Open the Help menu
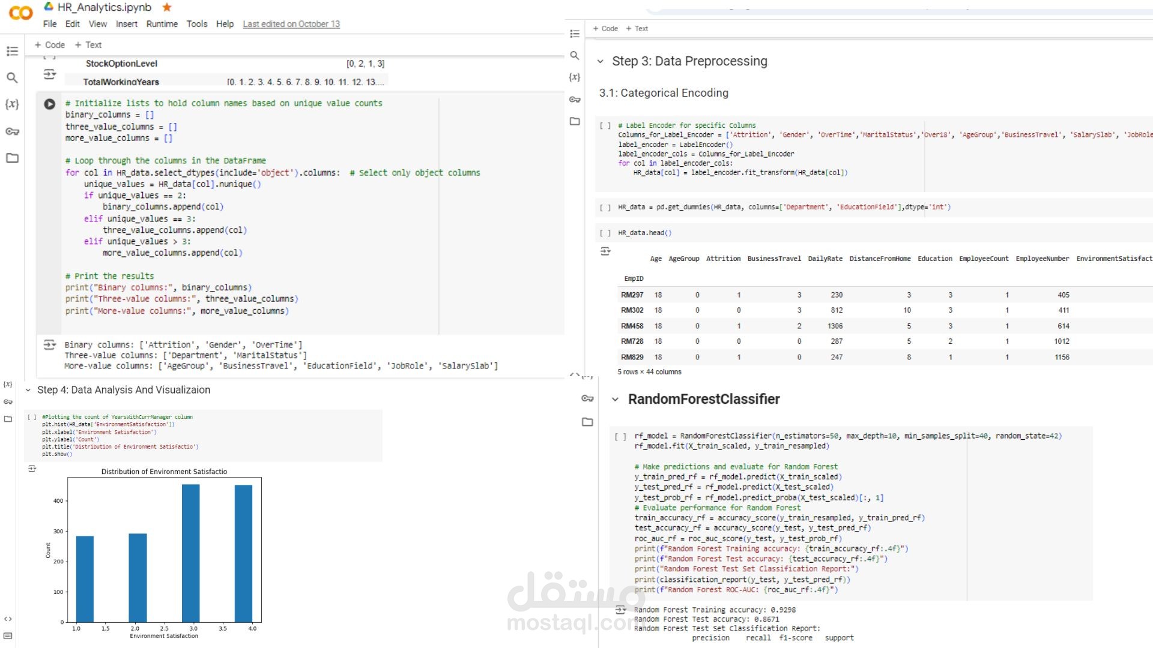The height and width of the screenshot is (648, 1153). click(225, 24)
